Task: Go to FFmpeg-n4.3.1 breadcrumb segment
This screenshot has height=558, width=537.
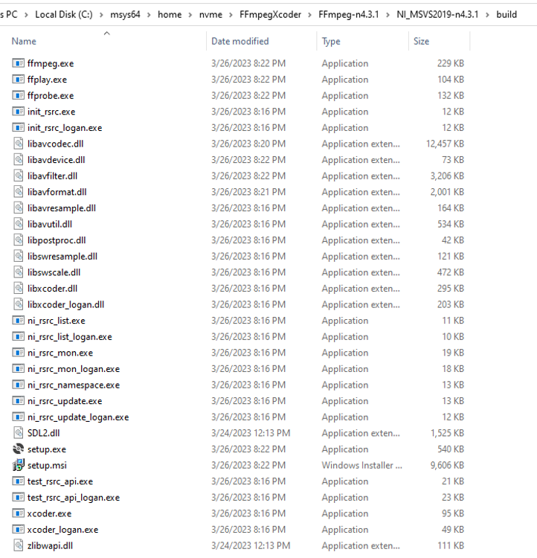Action: click(349, 15)
